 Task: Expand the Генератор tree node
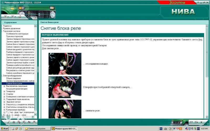pos(4,91)
